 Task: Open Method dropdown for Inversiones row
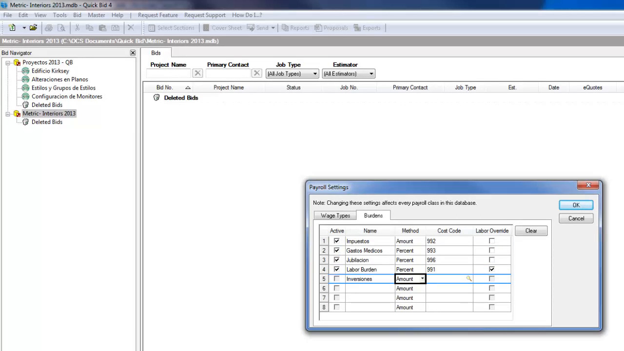coord(422,279)
